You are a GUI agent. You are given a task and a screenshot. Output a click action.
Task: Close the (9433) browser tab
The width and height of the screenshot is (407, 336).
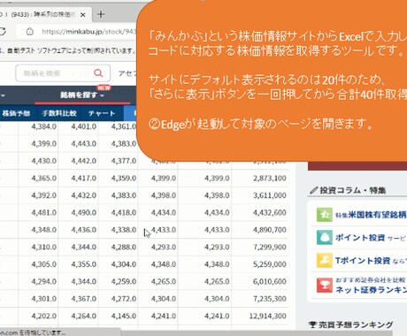[83, 15]
